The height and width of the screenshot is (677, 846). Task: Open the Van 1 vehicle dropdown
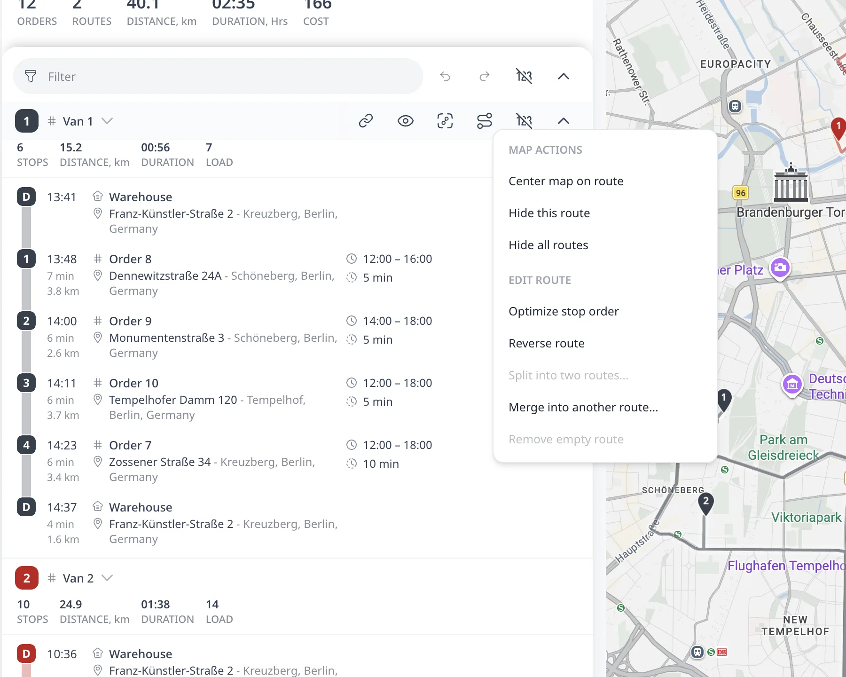pyautogui.click(x=107, y=121)
